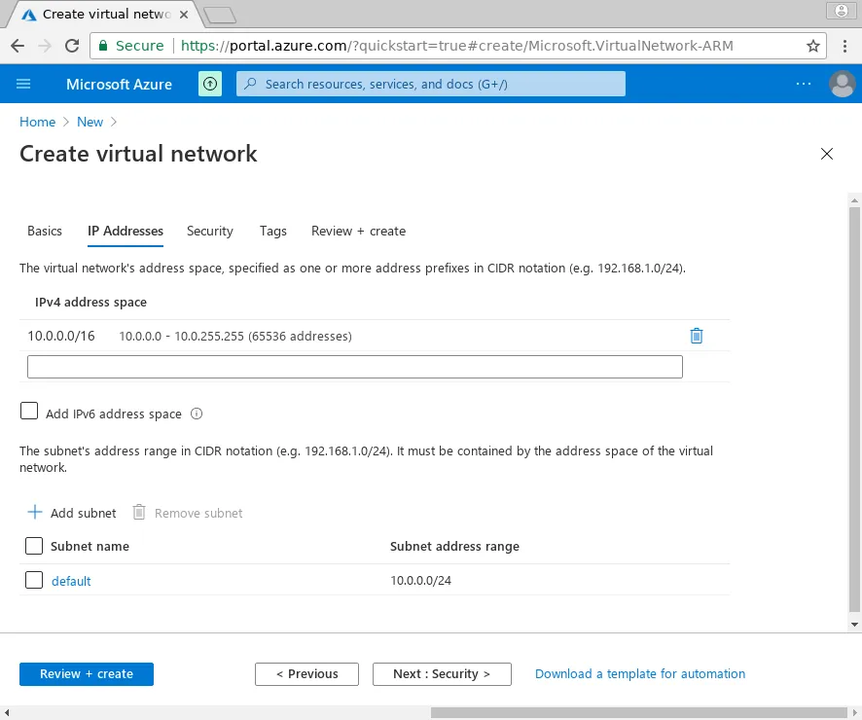Click the vertical scrollbar up arrow

point(854,200)
